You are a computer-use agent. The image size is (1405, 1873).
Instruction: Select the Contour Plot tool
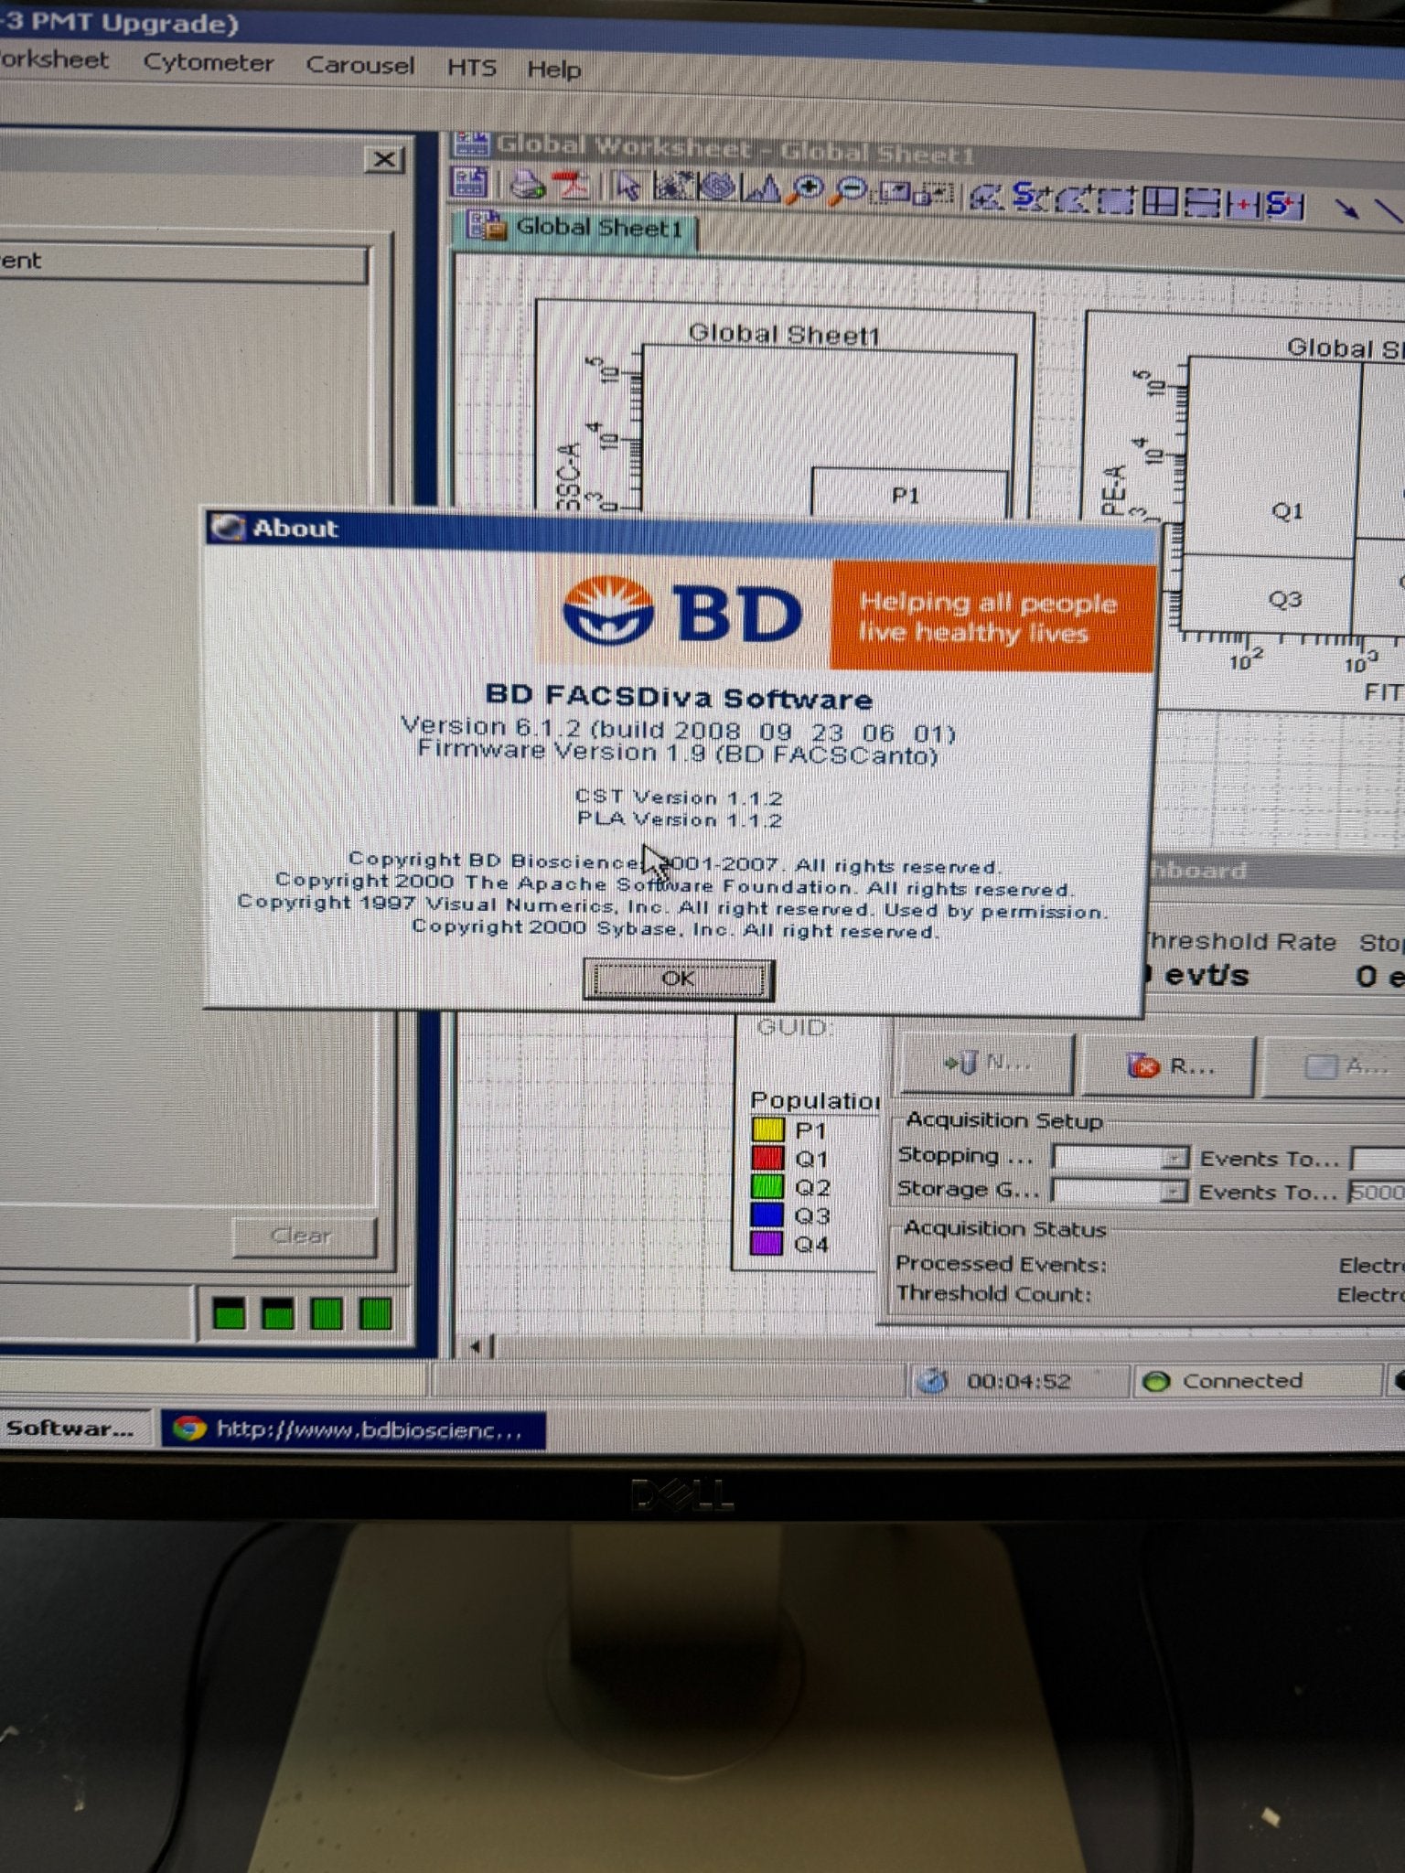tap(717, 187)
